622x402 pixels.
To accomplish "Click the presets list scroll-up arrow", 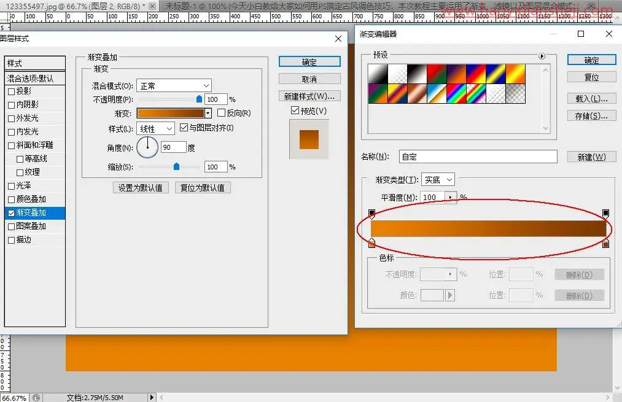I will 545,70.
